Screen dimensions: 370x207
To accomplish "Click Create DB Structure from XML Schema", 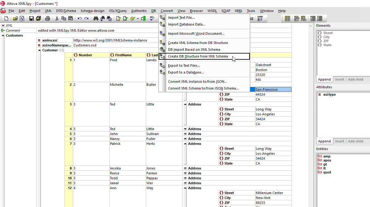I will [x=204, y=56].
